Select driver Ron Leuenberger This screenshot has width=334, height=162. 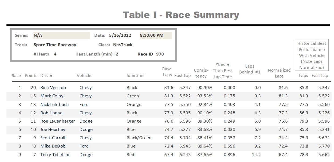click(x=58, y=121)
